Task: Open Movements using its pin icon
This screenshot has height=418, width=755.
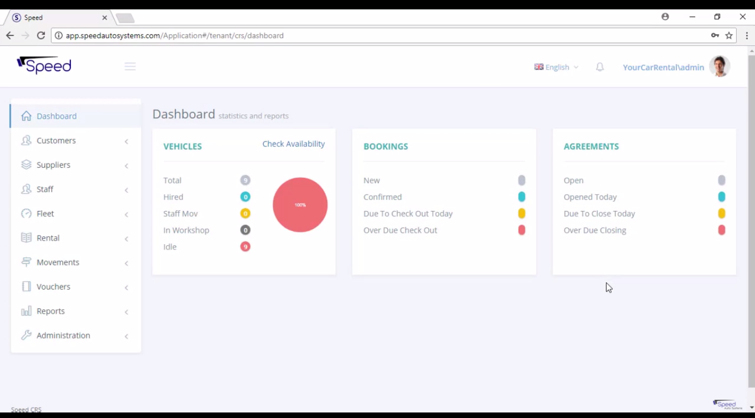Action: (x=25, y=262)
